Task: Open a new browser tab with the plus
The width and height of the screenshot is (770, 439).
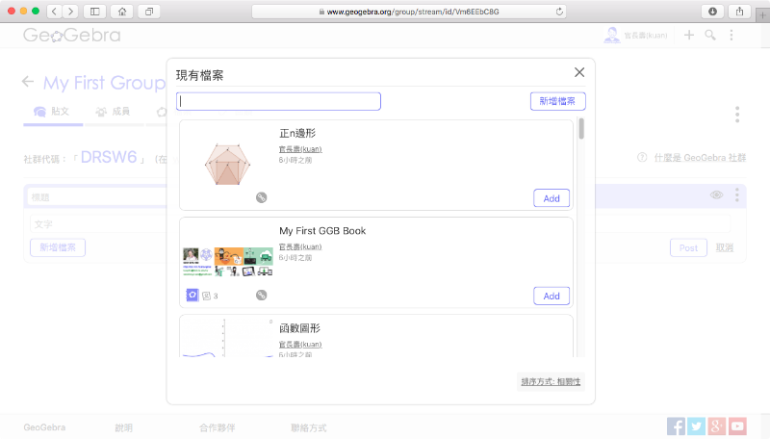Action: (762, 15)
